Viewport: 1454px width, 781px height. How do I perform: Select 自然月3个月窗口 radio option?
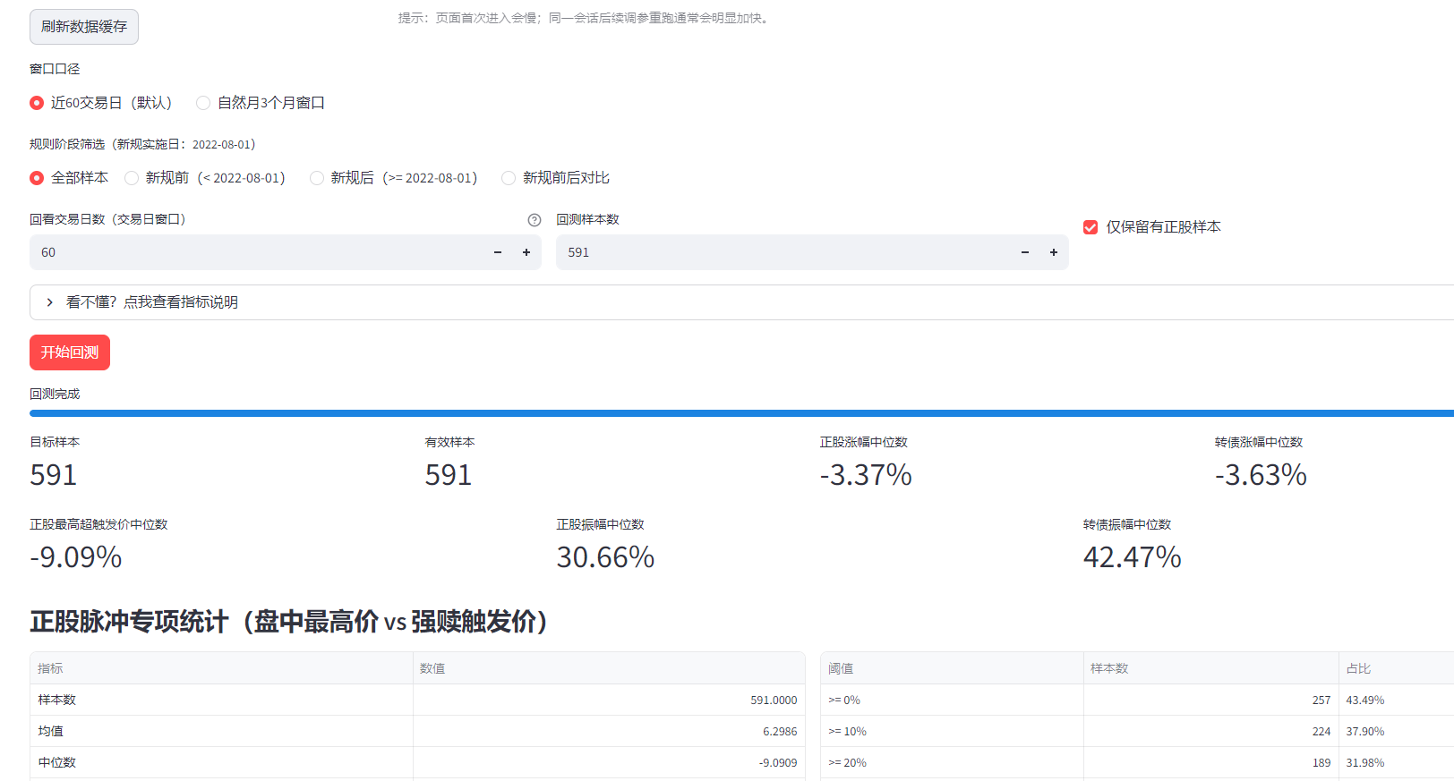203,103
